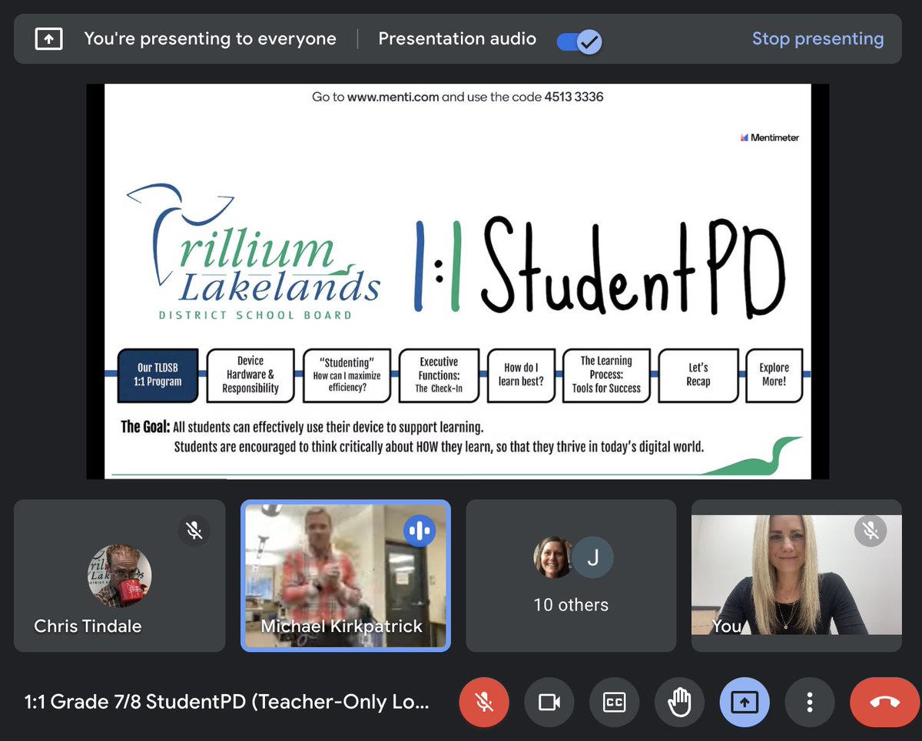Open the 10 others participants tile
Image resolution: width=922 pixels, height=741 pixels.
point(571,576)
